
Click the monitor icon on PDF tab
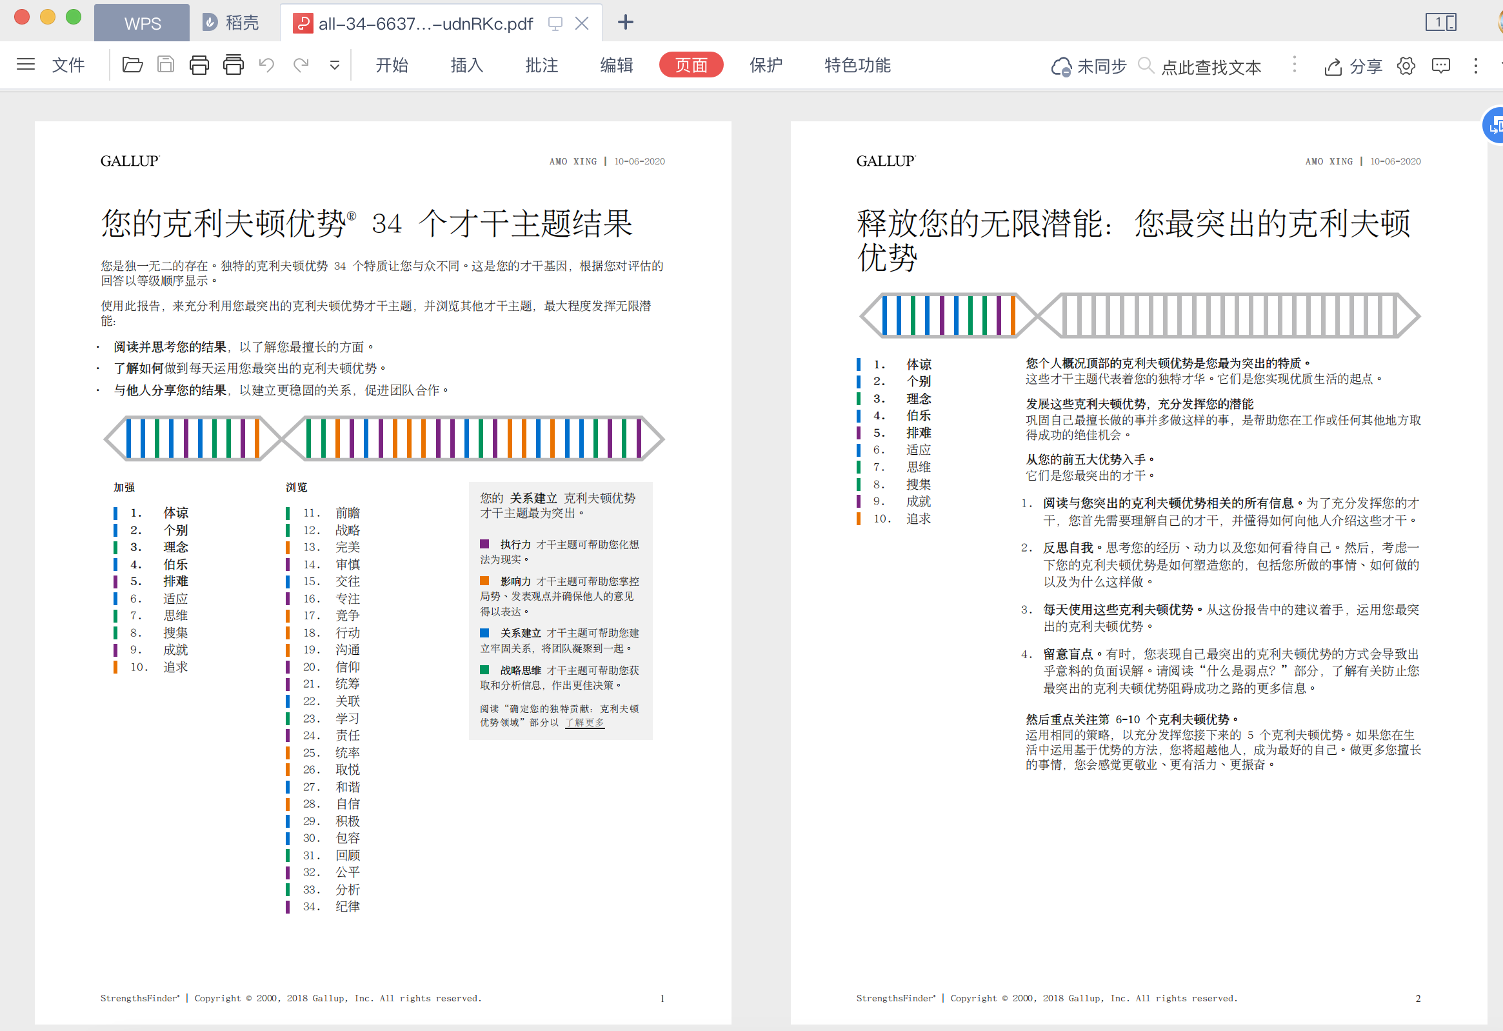pos(555,24)
